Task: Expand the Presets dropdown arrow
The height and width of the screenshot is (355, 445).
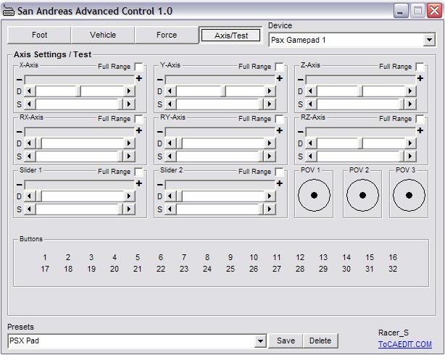Action: (x=260, y=341)
